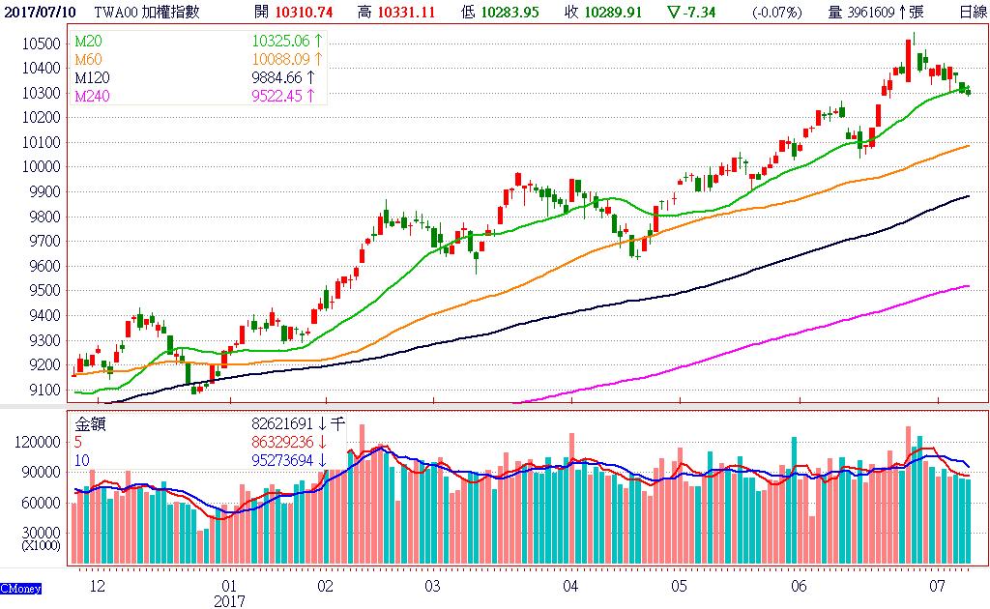
Task: Click the down-triangle change indicator beside -7.34
Action: [673, 13]
